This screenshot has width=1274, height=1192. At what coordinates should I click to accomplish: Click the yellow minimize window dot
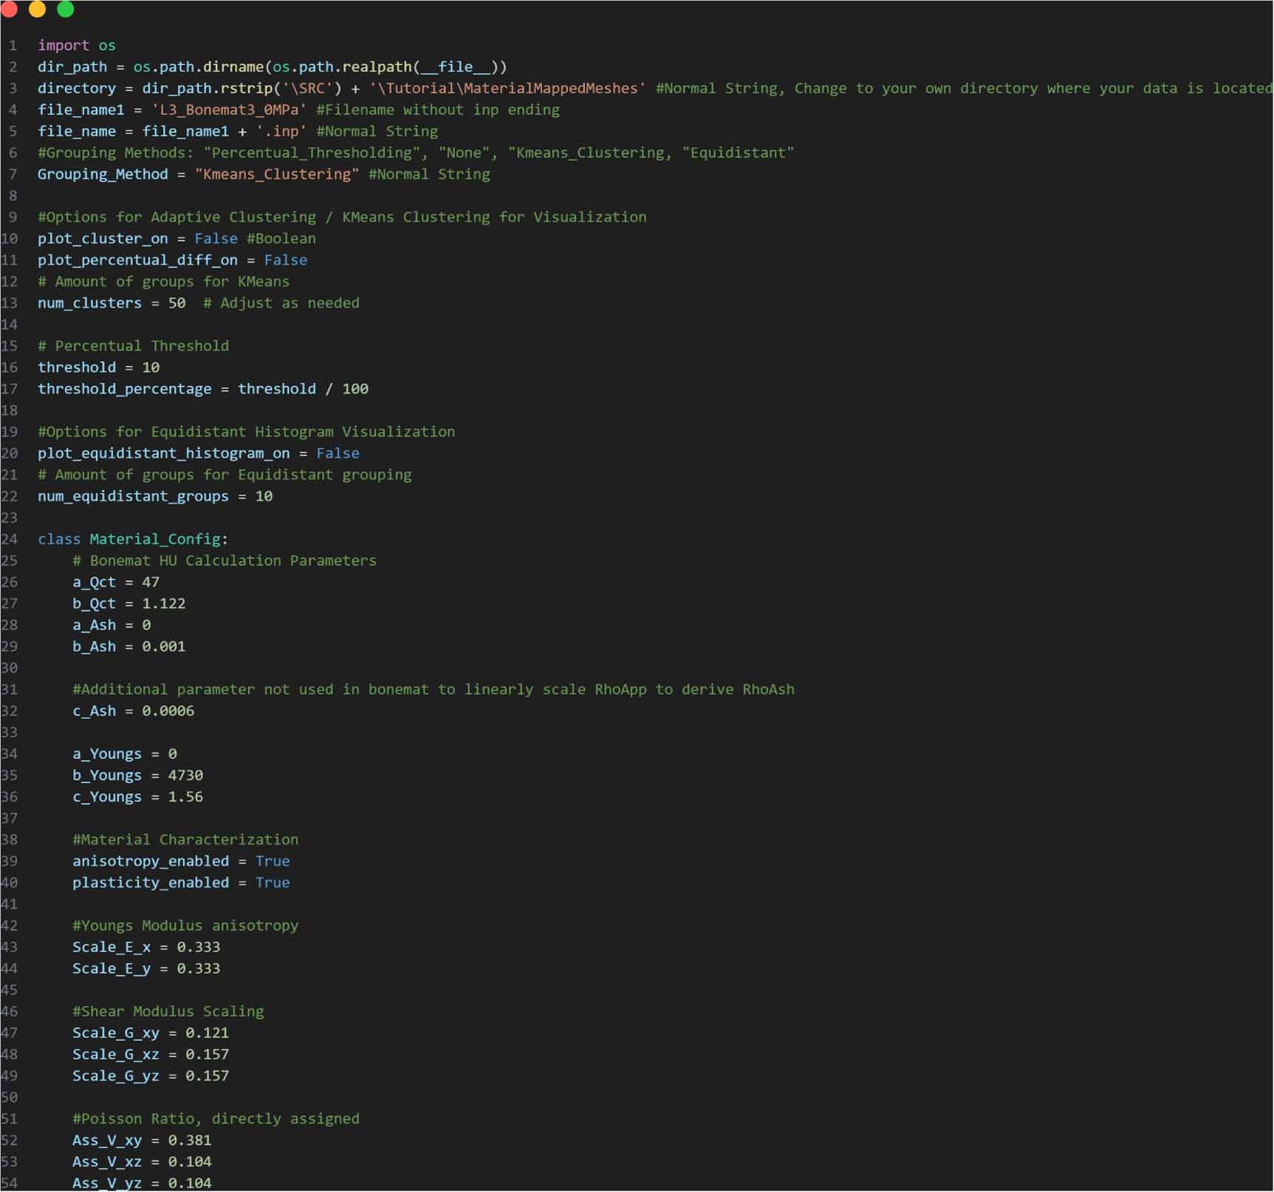[x=37, y=9]
